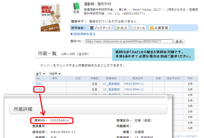Click the green book material-type icon

tap(76, 6)
